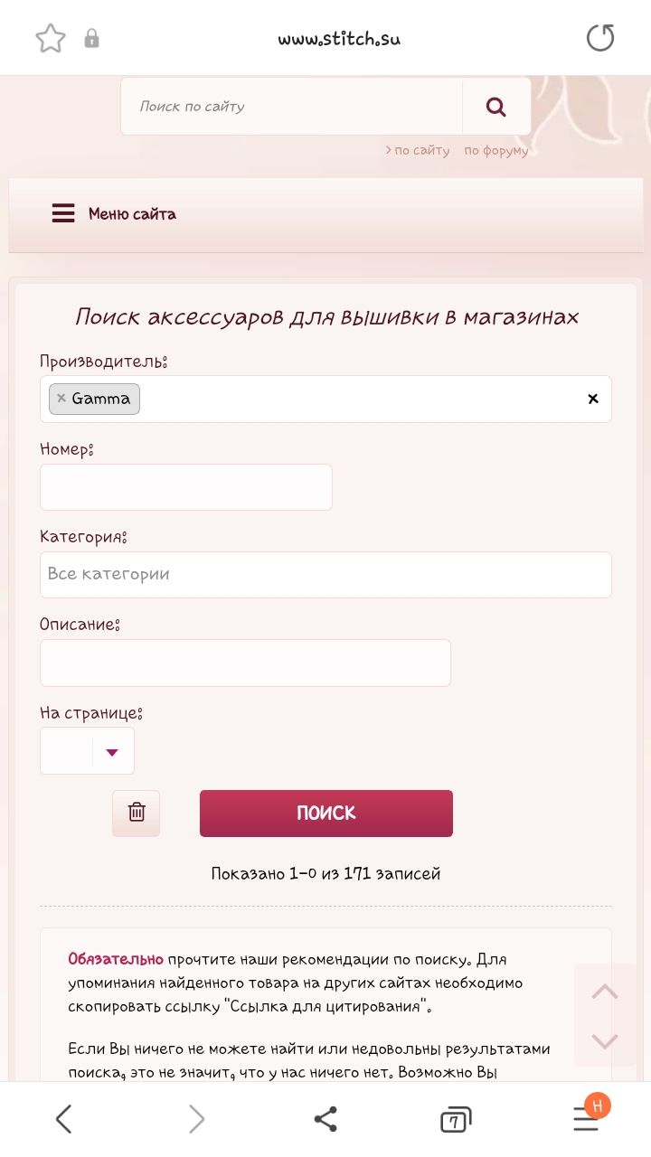Reload the page using refresh icon

click(599, 38)
